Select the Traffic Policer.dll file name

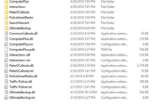point(21,82)
